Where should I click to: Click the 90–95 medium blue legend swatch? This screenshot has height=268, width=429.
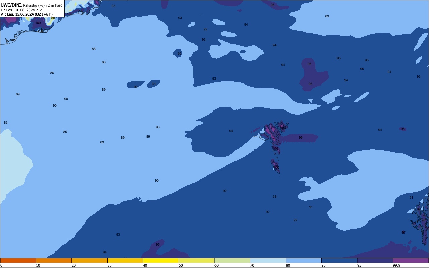coord(339,260)
